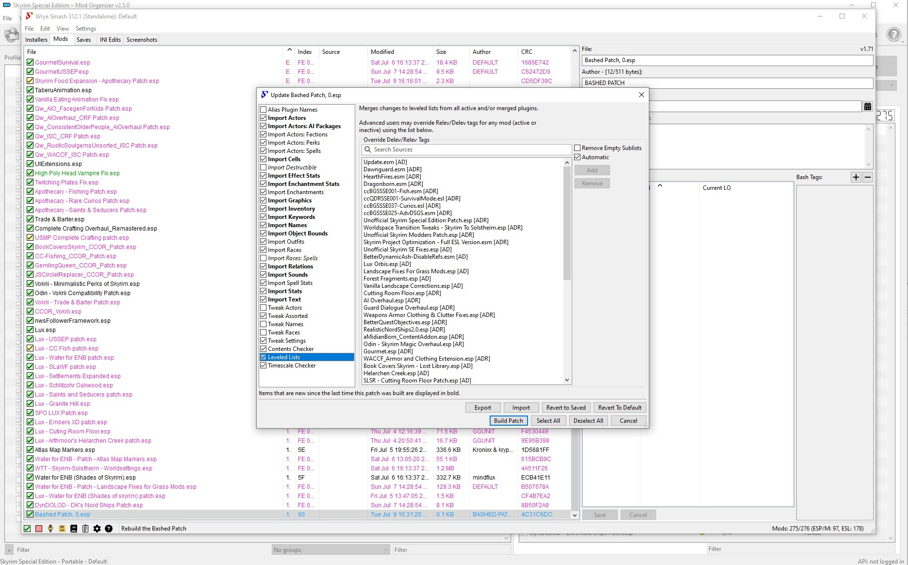Screen dimensions: 908x565
Task: Launch Skyrim via the diamond logo icon
Action: pos(50,529)
